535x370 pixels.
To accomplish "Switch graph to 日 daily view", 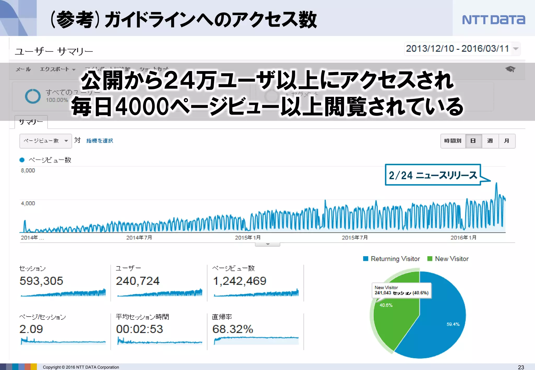I will pos(473,141).
